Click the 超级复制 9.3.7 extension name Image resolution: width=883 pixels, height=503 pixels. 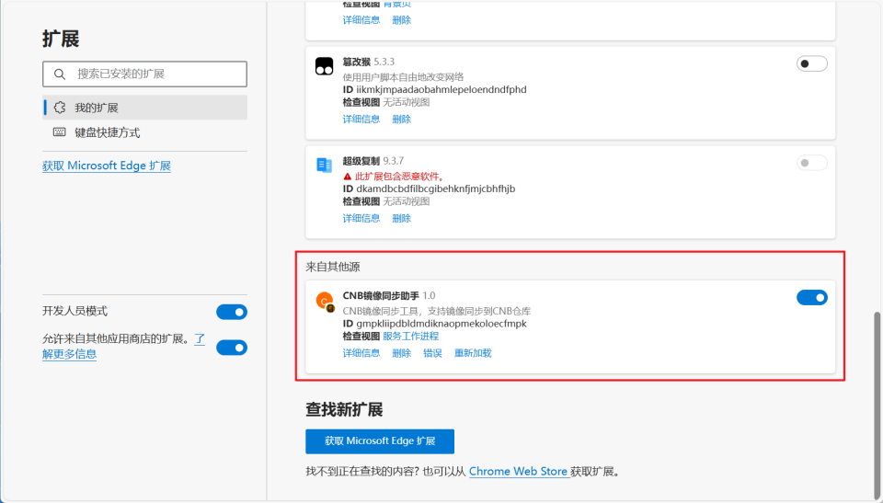click(x=373, y=161)
